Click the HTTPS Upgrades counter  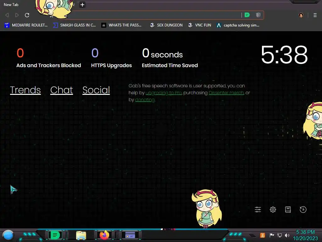112,58
